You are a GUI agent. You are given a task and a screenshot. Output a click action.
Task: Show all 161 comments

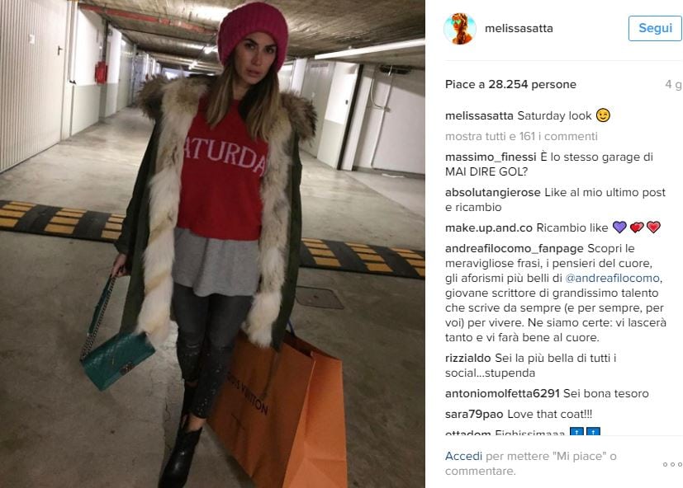pyautogui.click(x=521, y=136)
